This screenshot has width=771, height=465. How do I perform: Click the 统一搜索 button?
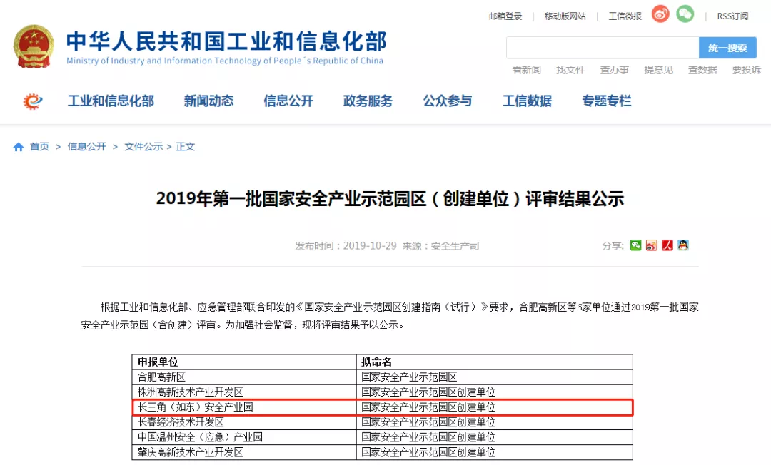tap(727, 48)
